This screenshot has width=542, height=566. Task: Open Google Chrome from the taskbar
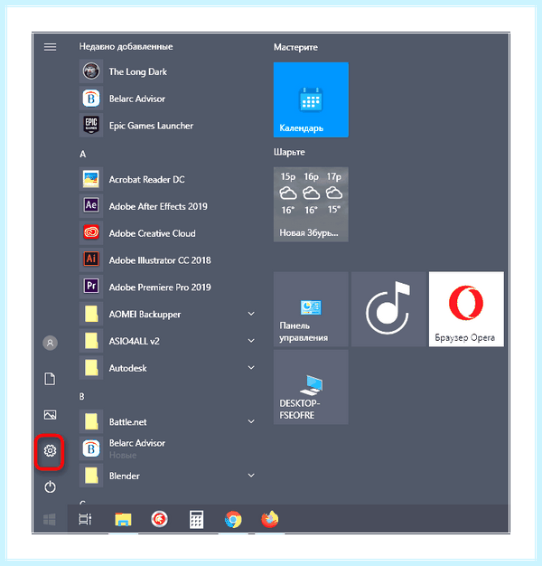233,520
